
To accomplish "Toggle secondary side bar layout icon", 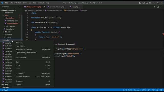I will [x=147, y=3].
